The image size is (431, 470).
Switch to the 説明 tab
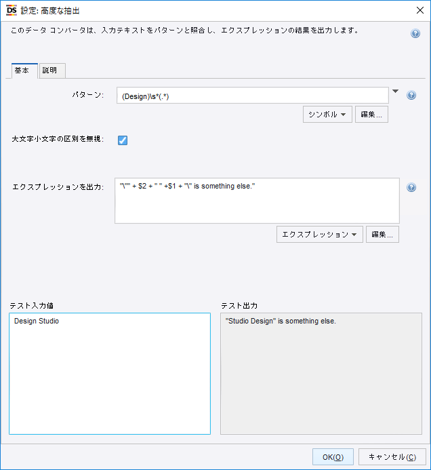[51, 71]
